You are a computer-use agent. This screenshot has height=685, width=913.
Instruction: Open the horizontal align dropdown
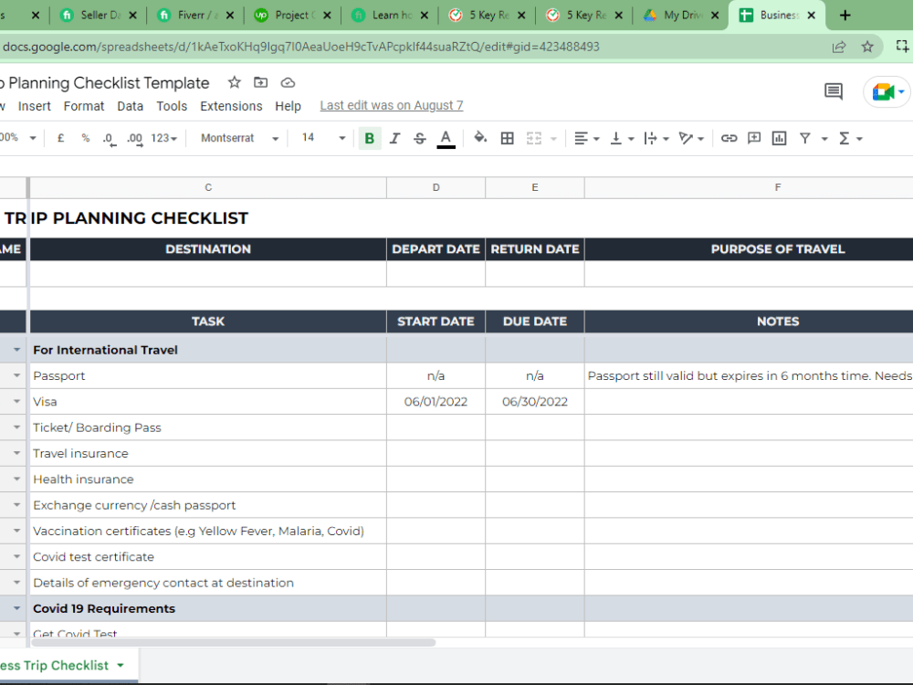[x=586, y=138]
